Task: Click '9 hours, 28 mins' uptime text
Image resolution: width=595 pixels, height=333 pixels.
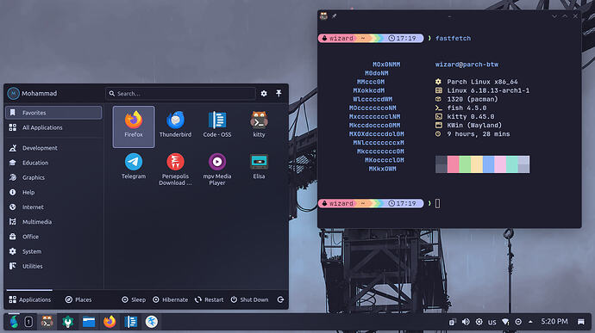Action: coord(478,134)
